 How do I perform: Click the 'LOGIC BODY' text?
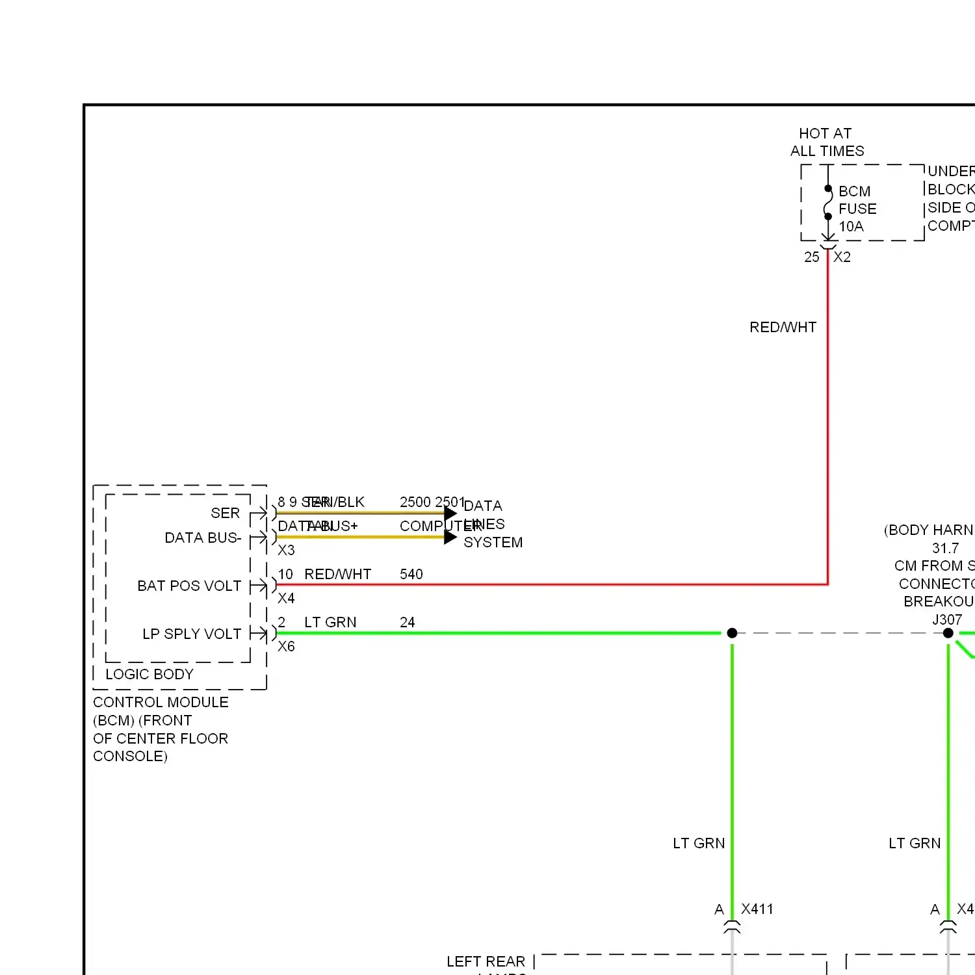[149, 674]
